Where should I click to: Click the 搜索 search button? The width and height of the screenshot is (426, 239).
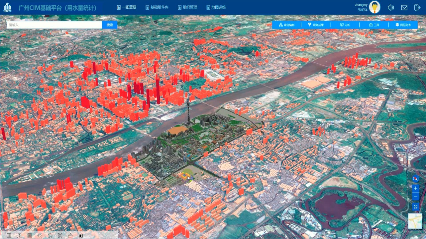tap(110, 25)
